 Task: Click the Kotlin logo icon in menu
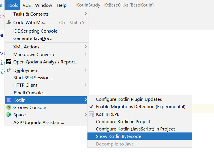click(x=9, y=100)
